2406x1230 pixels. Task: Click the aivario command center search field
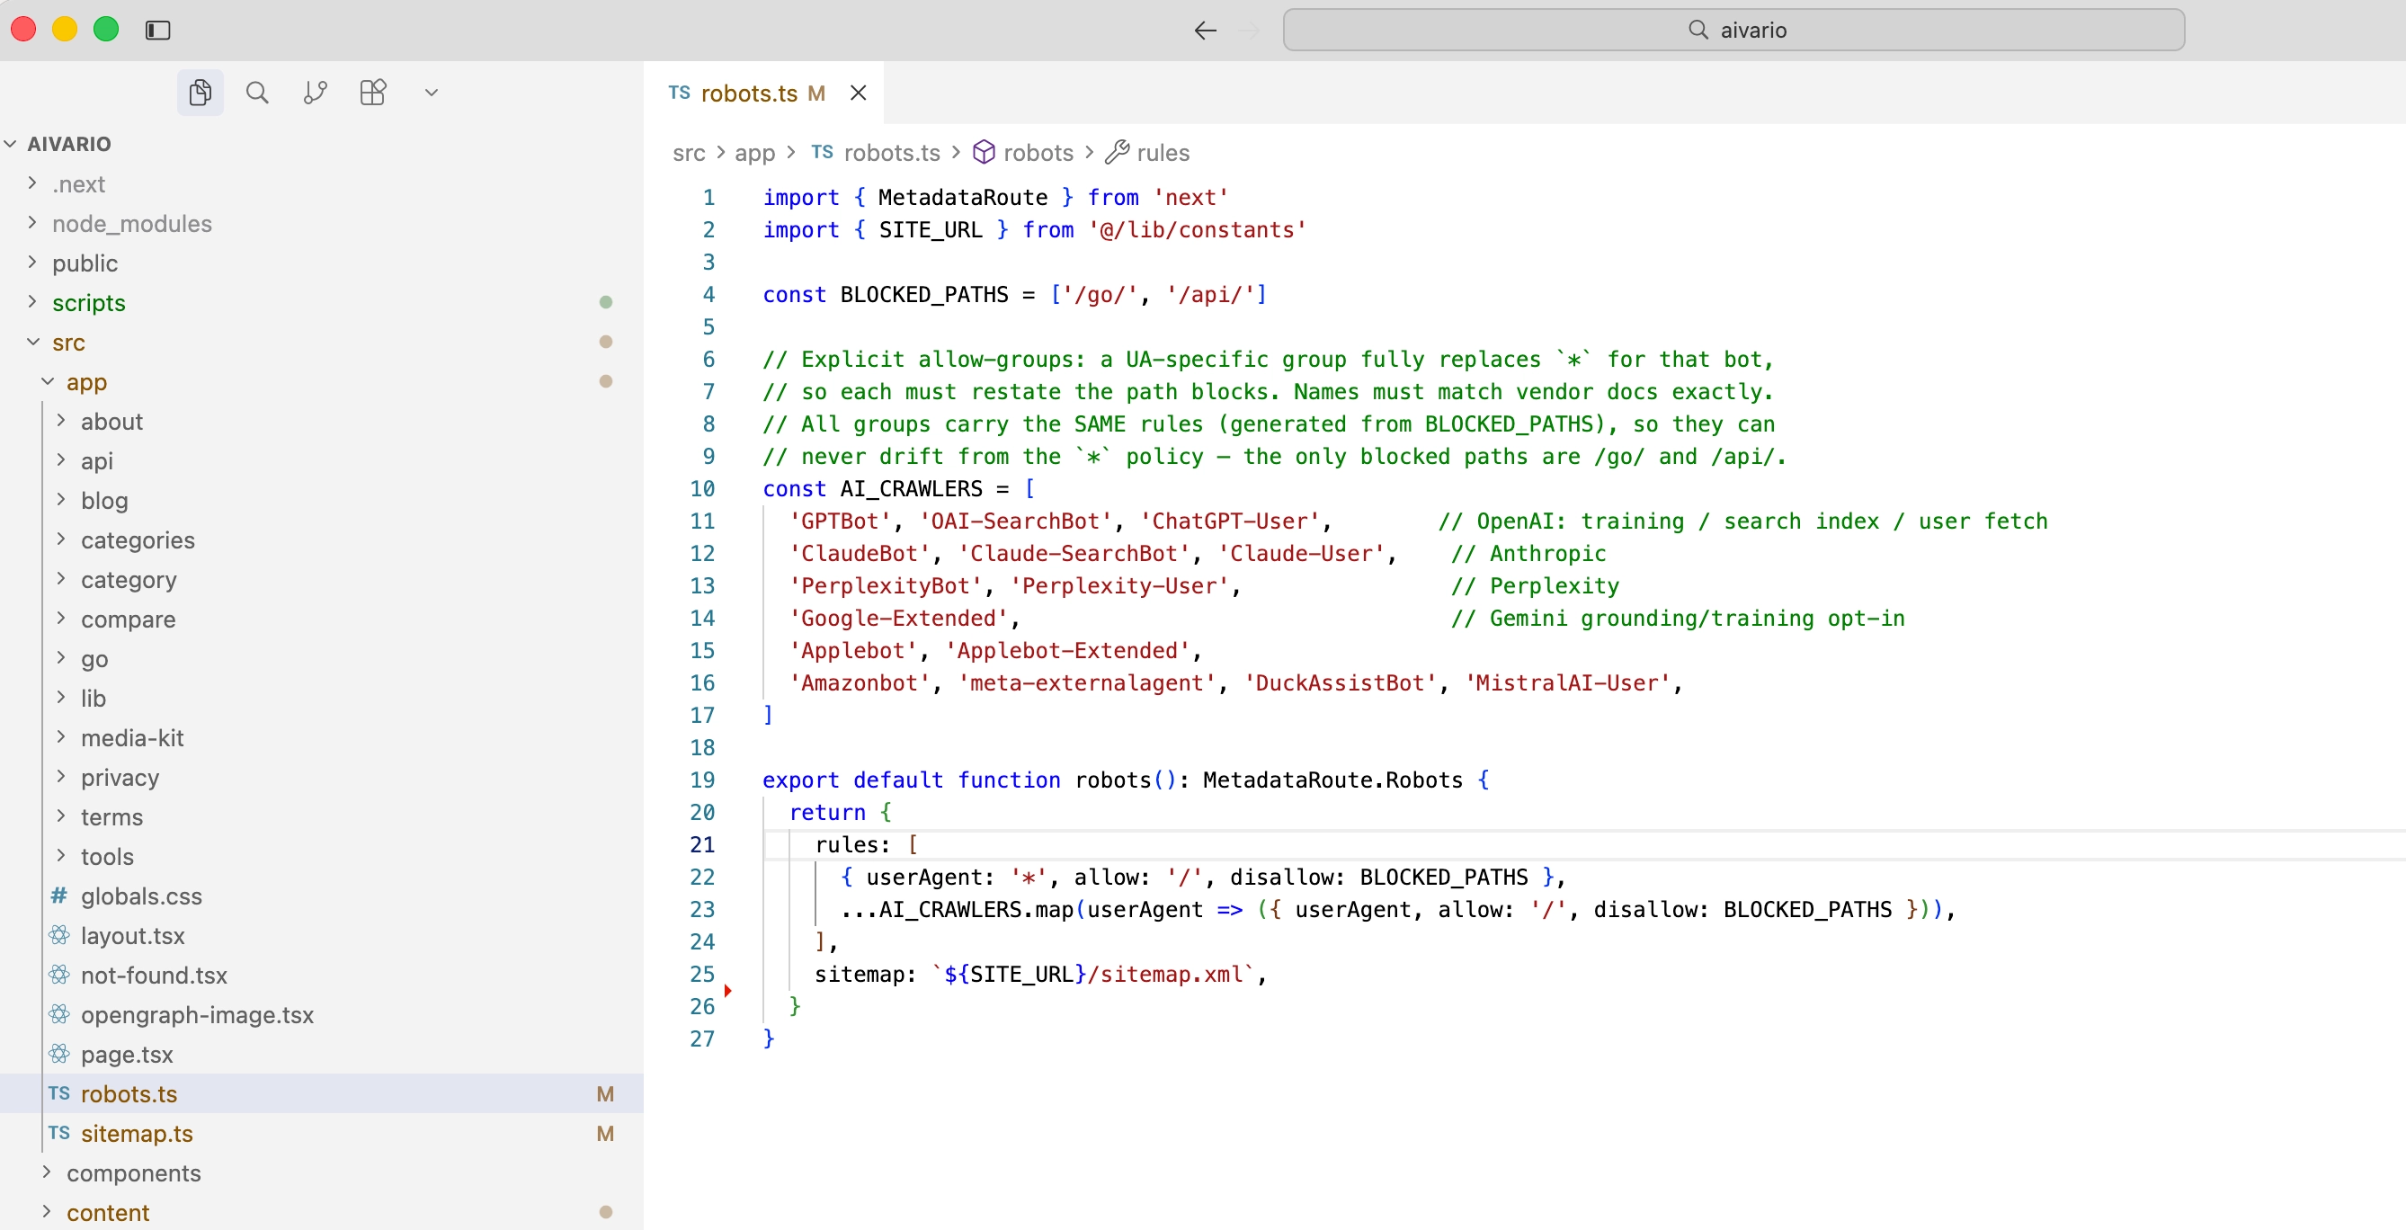coord(1733,30)
